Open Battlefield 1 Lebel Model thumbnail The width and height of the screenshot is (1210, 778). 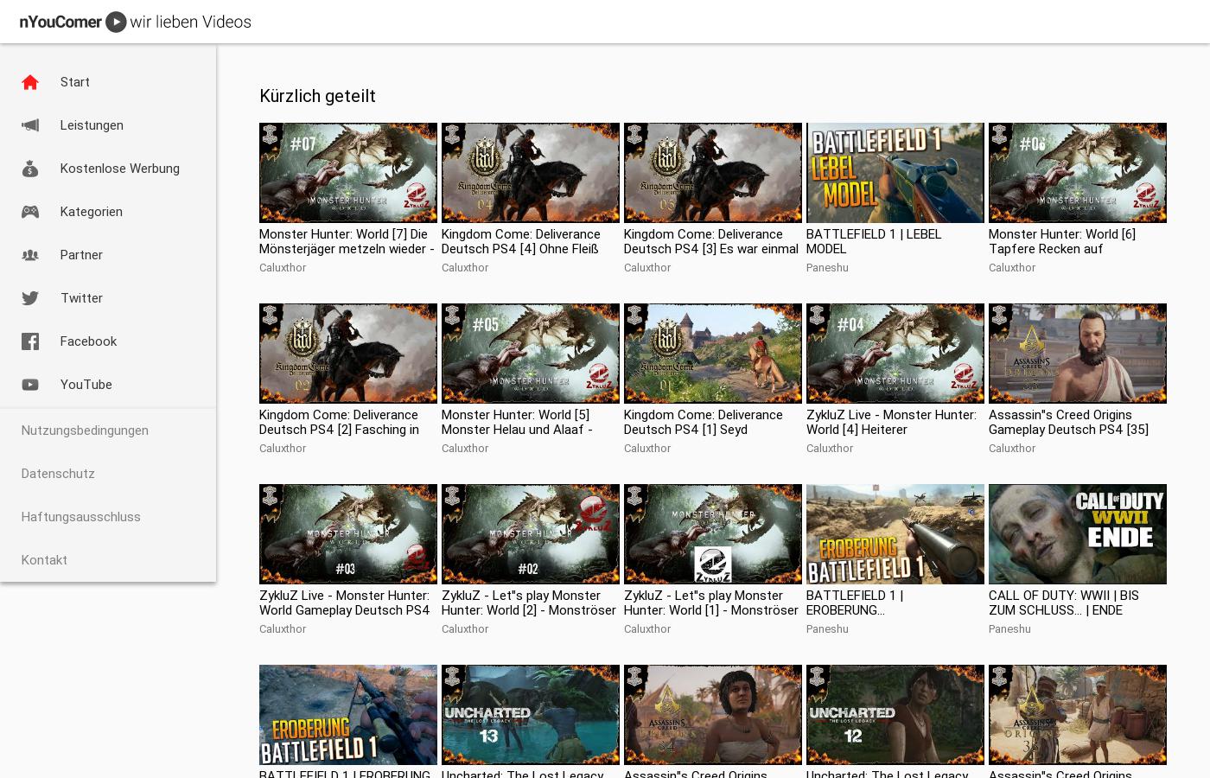pos(895,173)
